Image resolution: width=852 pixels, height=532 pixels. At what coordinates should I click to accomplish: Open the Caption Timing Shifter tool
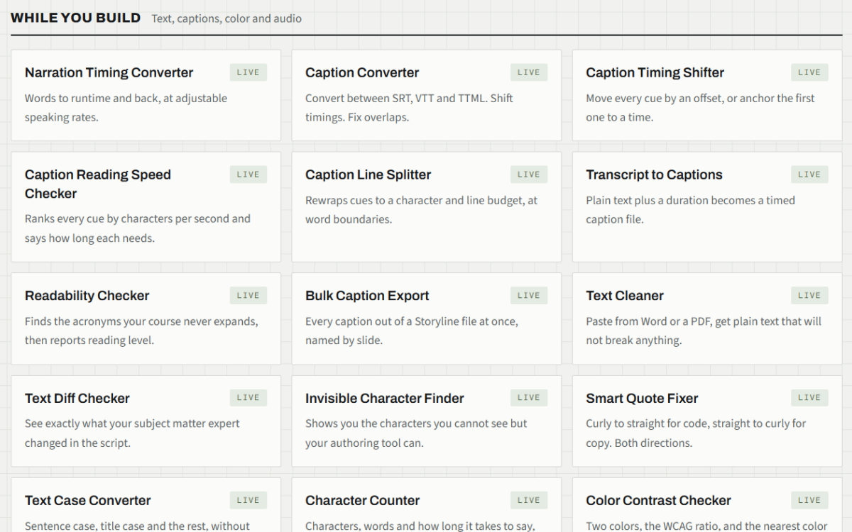(x=707, y=95)
